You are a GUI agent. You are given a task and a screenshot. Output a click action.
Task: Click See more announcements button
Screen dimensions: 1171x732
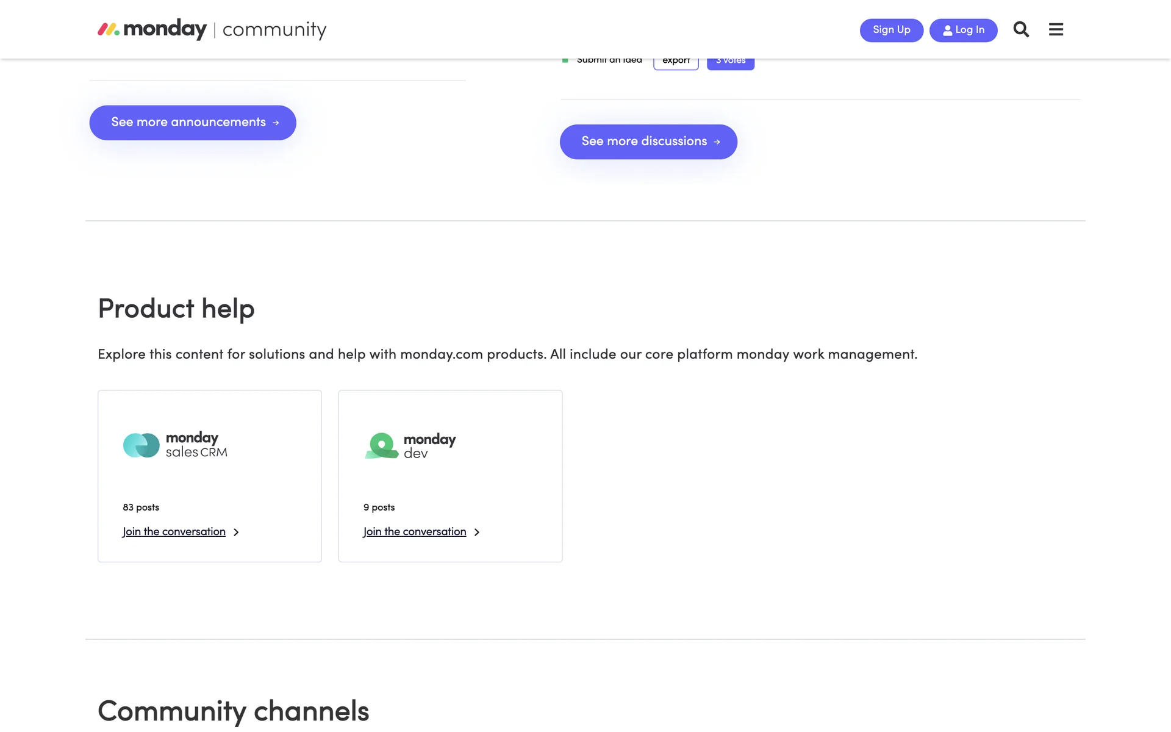coord(193,123)
